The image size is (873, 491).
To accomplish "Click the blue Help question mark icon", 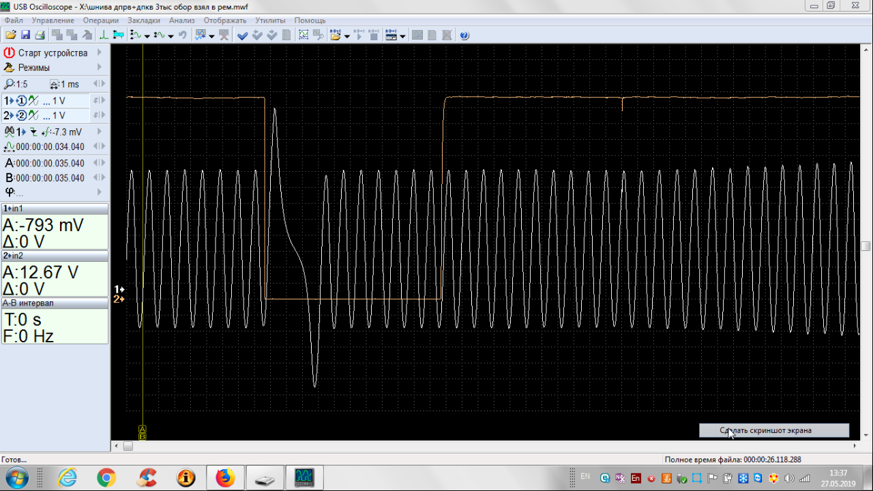I will coord(464,35).
